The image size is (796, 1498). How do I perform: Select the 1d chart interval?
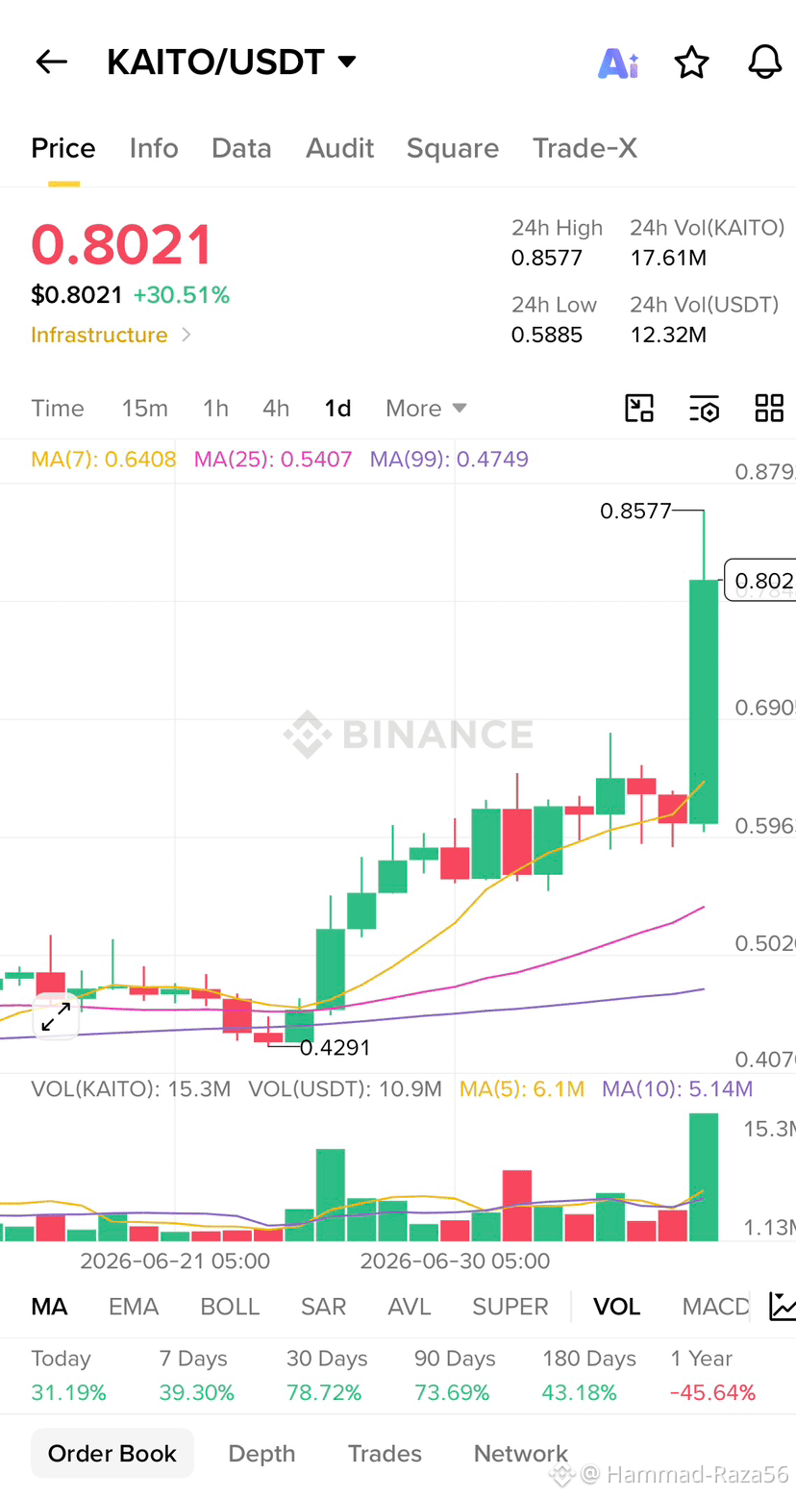[x=337, y=409]
